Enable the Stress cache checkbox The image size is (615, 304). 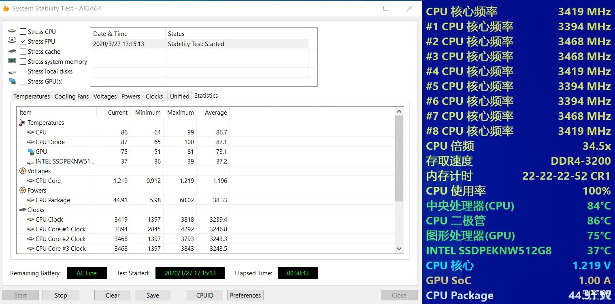23,51
